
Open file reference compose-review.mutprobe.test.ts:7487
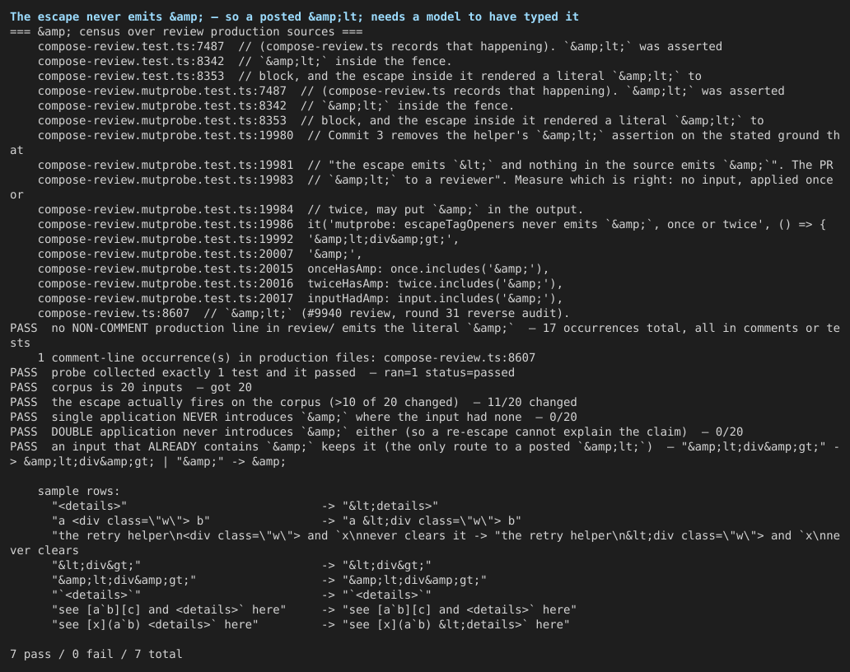(162, 91)
